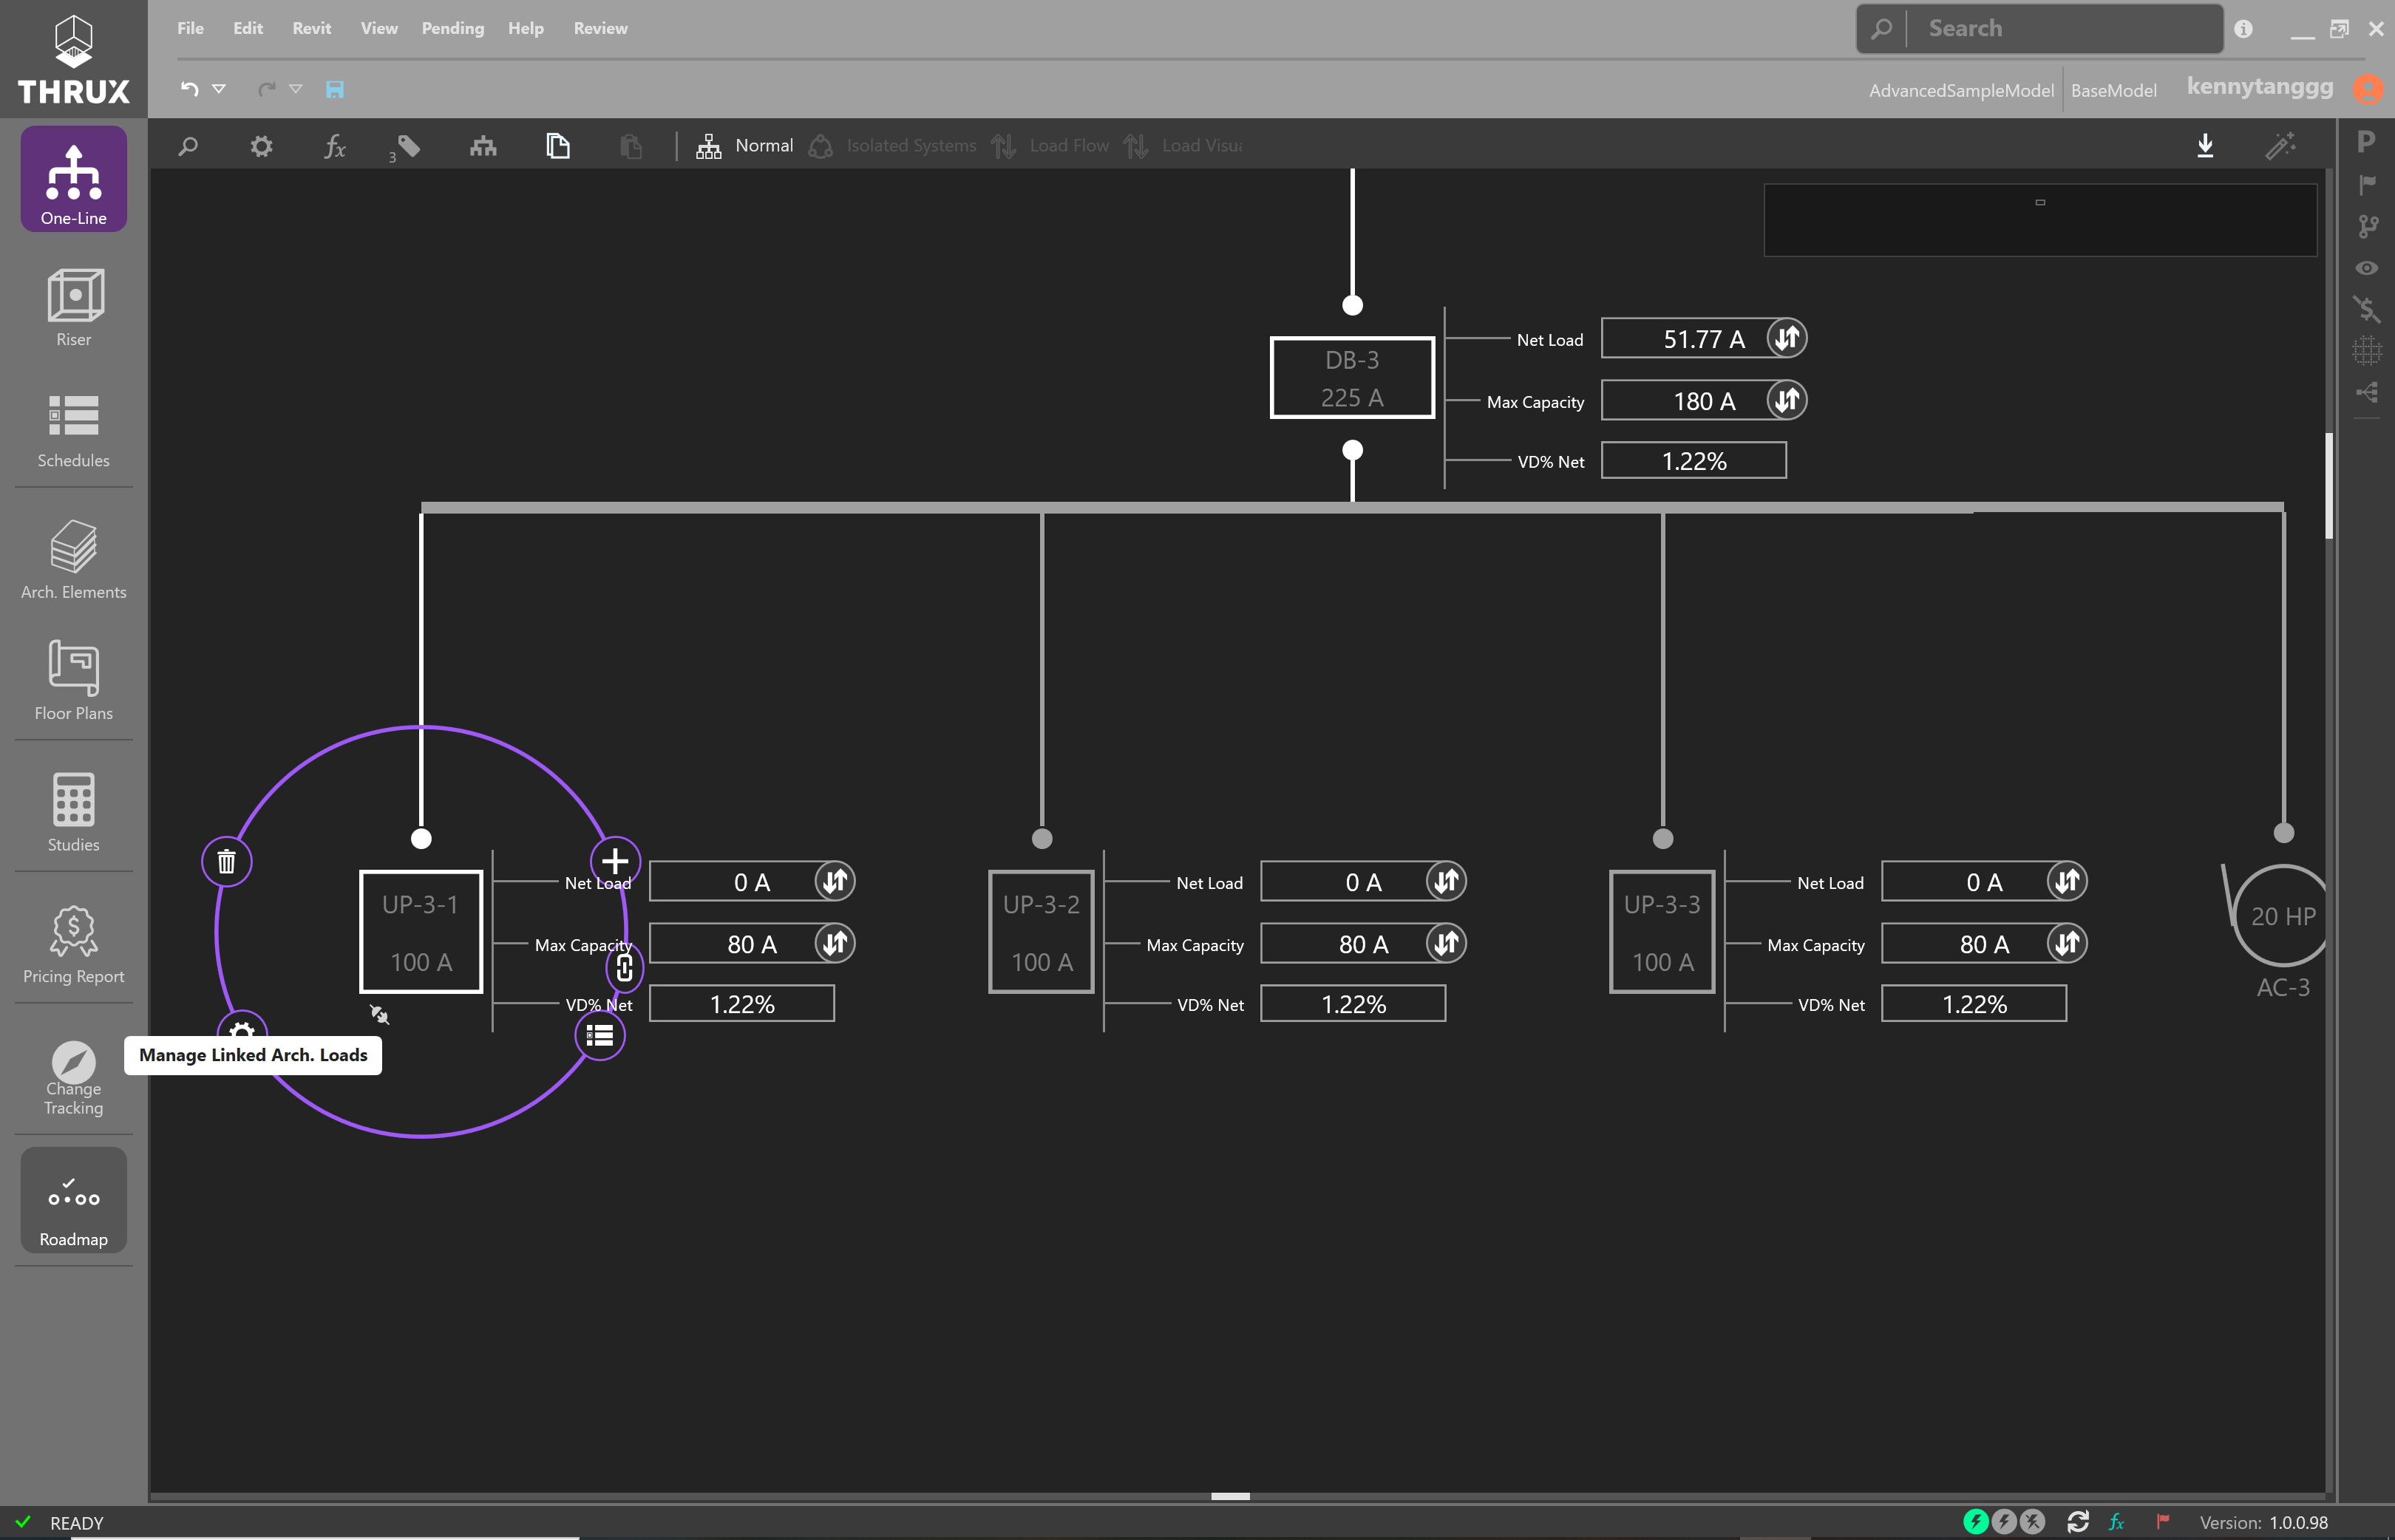
Task: Open the View menu
Action: click(x=379, y=28)
